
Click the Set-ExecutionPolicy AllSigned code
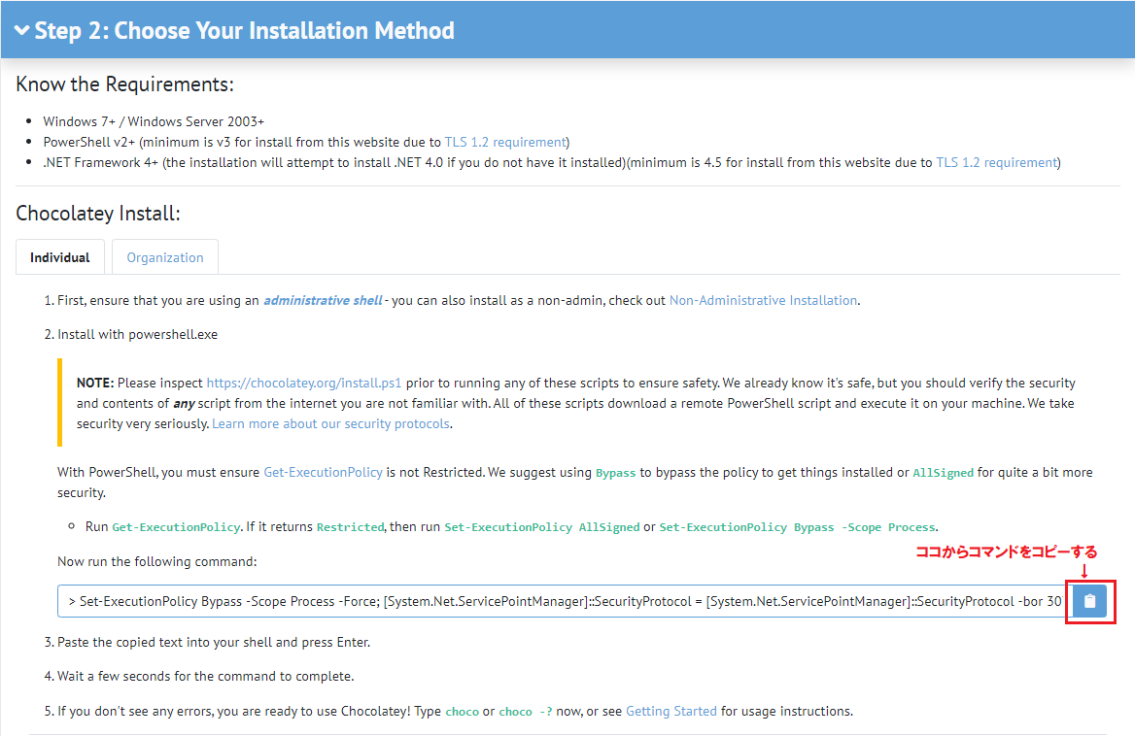[x=542, y=528]
